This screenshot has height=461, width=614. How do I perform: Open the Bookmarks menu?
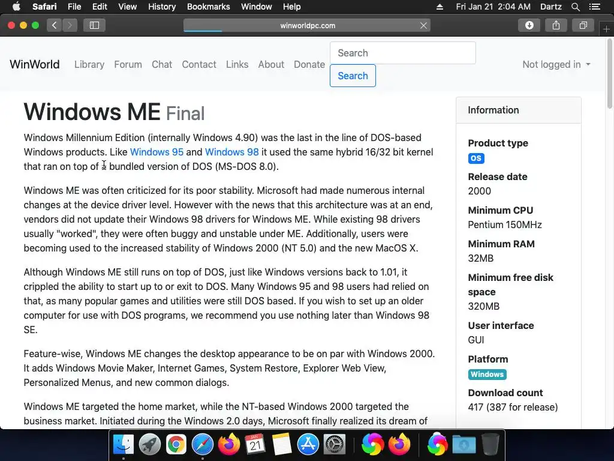click(208, 7)
